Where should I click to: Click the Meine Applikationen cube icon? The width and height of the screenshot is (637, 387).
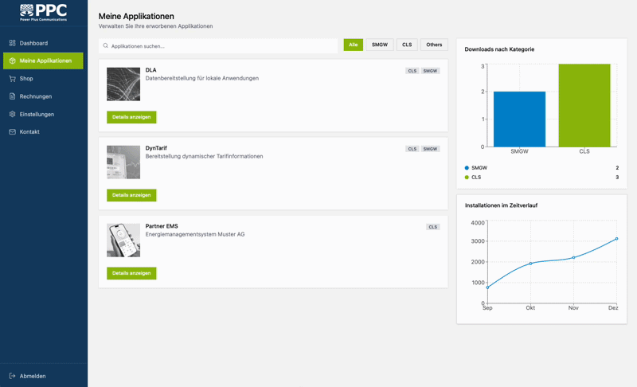click(x=12, y=61)
